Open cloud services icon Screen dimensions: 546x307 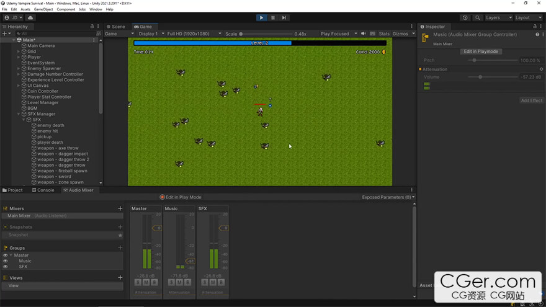tap(30, 18)
